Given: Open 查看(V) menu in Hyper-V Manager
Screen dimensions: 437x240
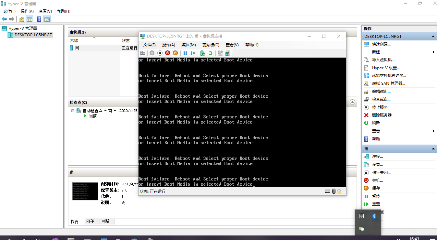Looking at the screenshot, I should click(45, 11).
